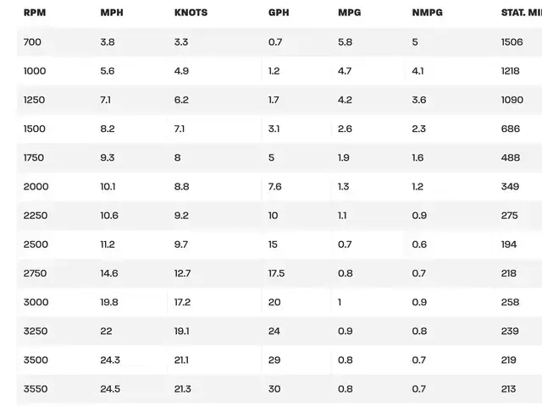Click the STAT. MI column header
542x406 pixels.
pyautogui.click(x=520, y=13)
